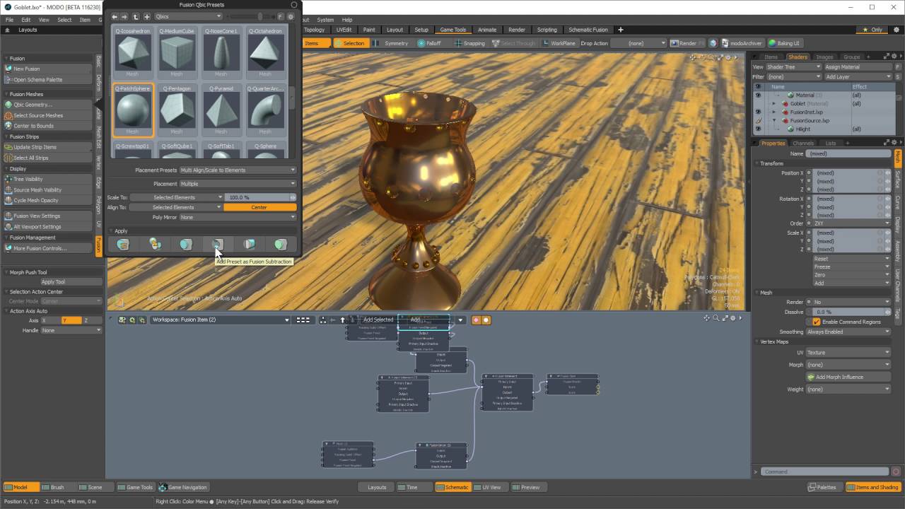Viewport: 905px width, 509px height.
Task: Click the modoArchiver button
Action: tap(740, 43)
